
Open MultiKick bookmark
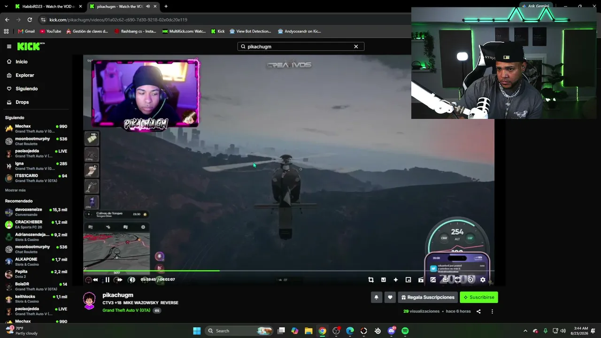click(184, 31)
